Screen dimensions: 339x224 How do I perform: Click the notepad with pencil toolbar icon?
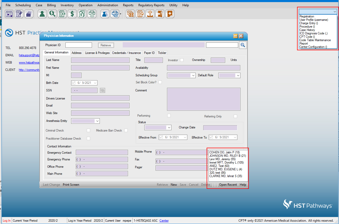[19, 14]
